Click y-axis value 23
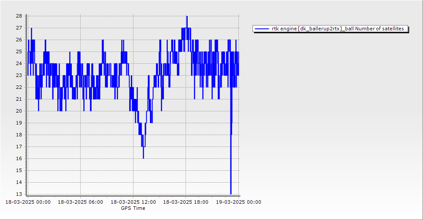This screenshot has width=423, height=220. (x=19, y=75)
